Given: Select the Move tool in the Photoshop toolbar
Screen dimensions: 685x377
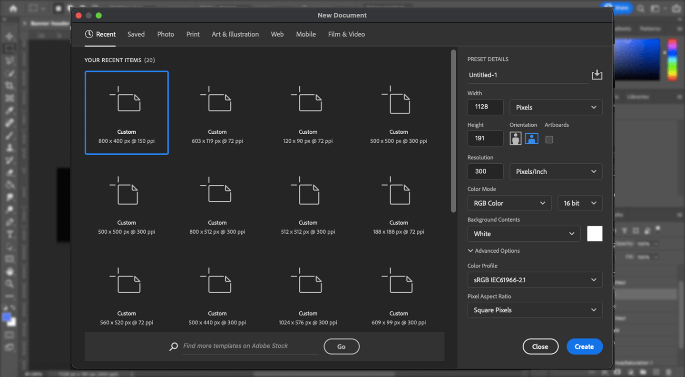Looking at the screenshot, I should click(x=10, y=36).
